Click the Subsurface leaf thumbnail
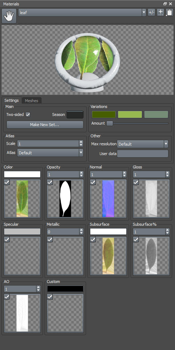Image resolution: width=175 pixels, height=350 pixels. click(x=108, y=256)
